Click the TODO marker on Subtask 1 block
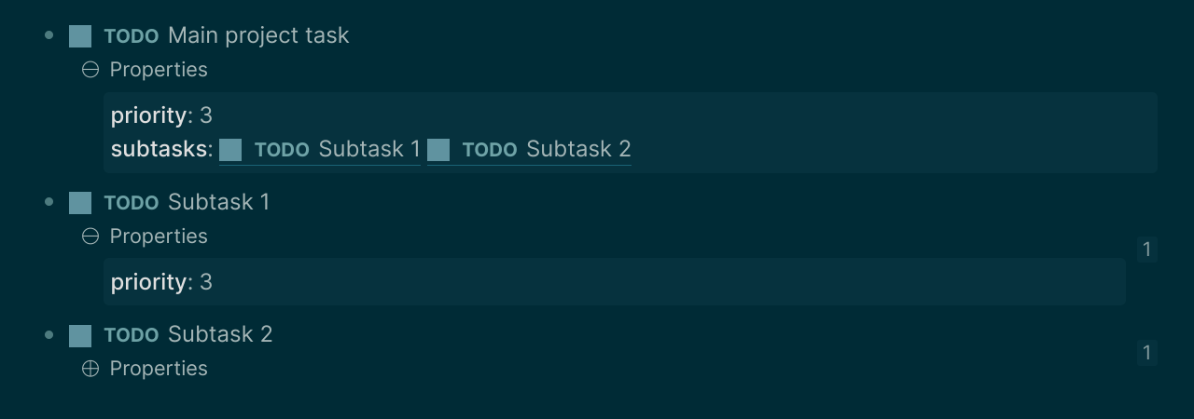Screen dimensions: 1194x419 coord(132,203)
